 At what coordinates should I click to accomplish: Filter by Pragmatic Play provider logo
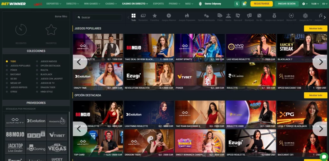(x=57, y=121)
